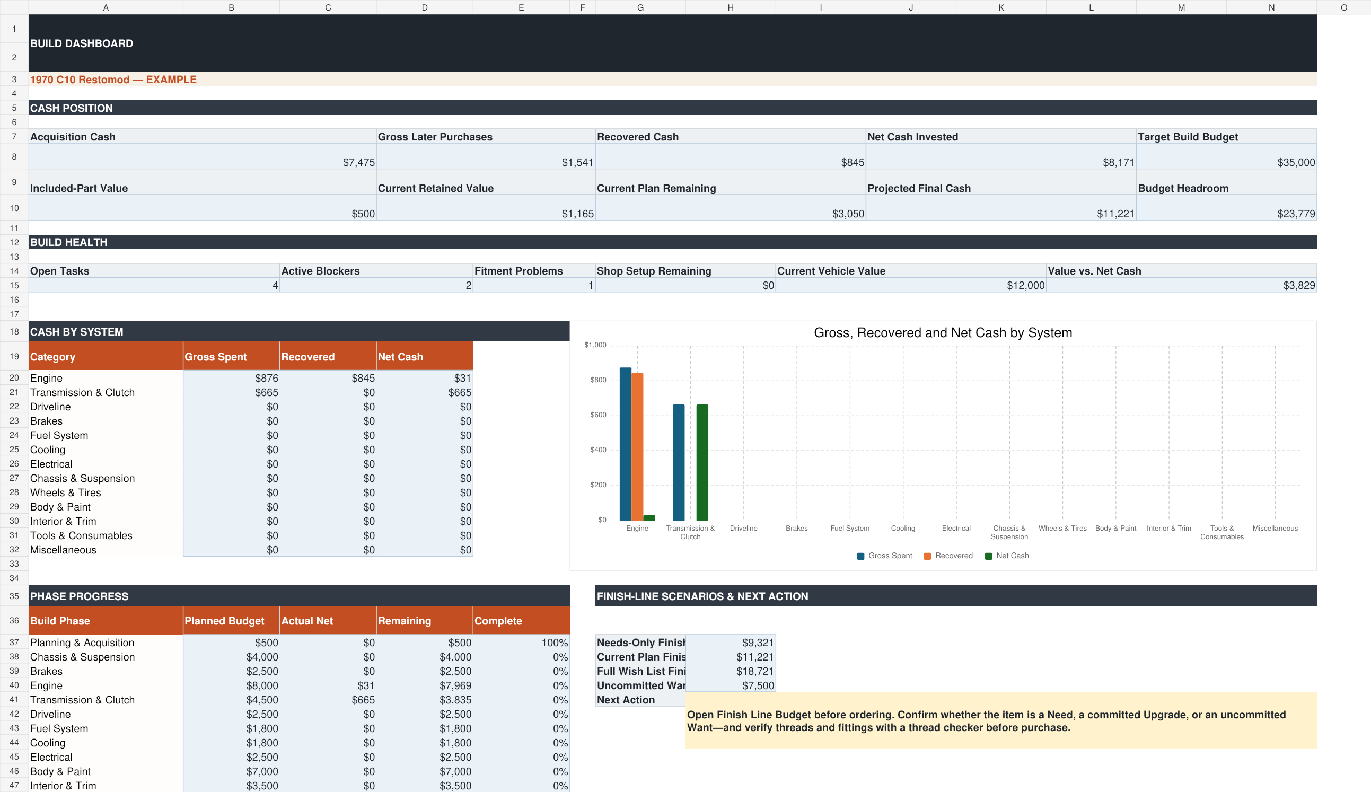1371x792 pixels.
Task: Click the BUILD HEALTH section header
Action: pyautogui.click(x=672, y=242)
